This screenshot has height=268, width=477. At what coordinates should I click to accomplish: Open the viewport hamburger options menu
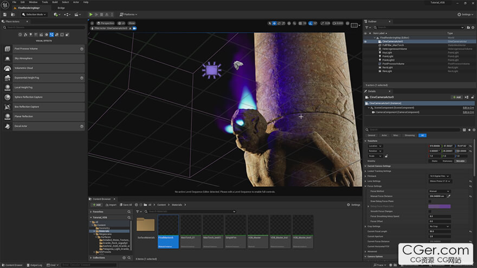click(92, 23)
